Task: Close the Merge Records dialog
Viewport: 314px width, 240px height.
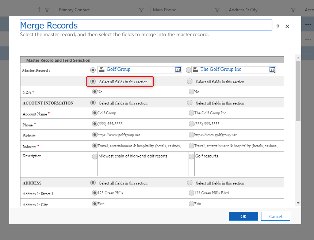Action: [287, 26]
